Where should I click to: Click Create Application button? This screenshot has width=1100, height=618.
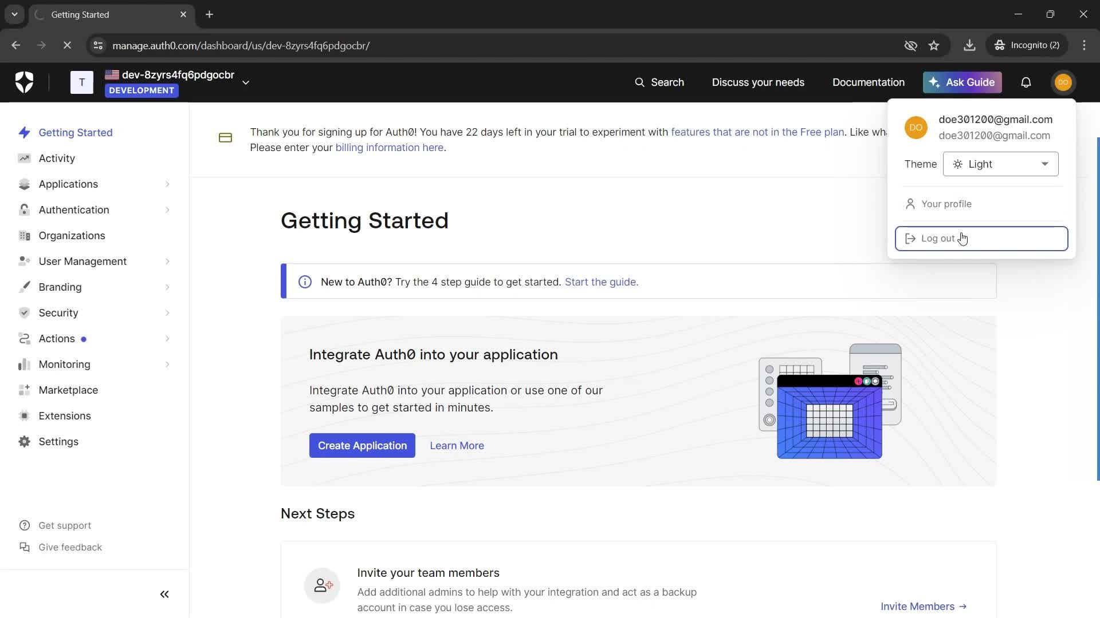362,446
